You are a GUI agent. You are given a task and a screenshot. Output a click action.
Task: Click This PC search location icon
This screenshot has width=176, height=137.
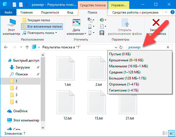tap(11, 27)
